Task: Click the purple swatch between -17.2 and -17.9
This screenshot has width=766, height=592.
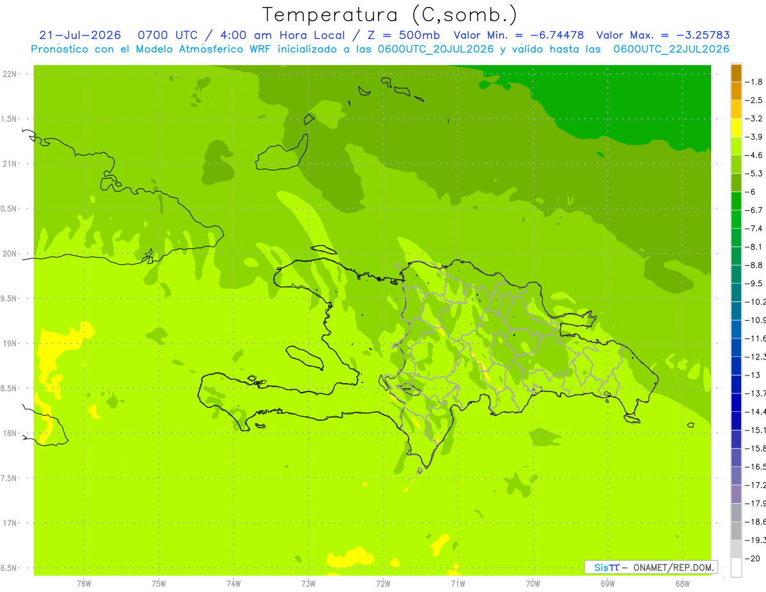Action: (736, 494)
